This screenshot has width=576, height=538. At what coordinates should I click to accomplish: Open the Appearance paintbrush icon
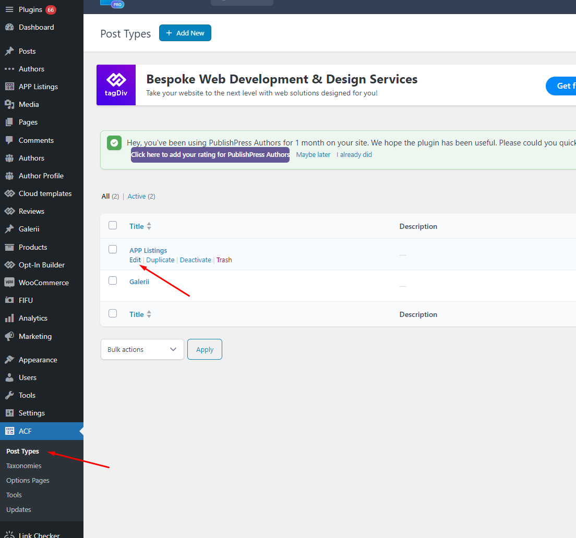point(9,360)
